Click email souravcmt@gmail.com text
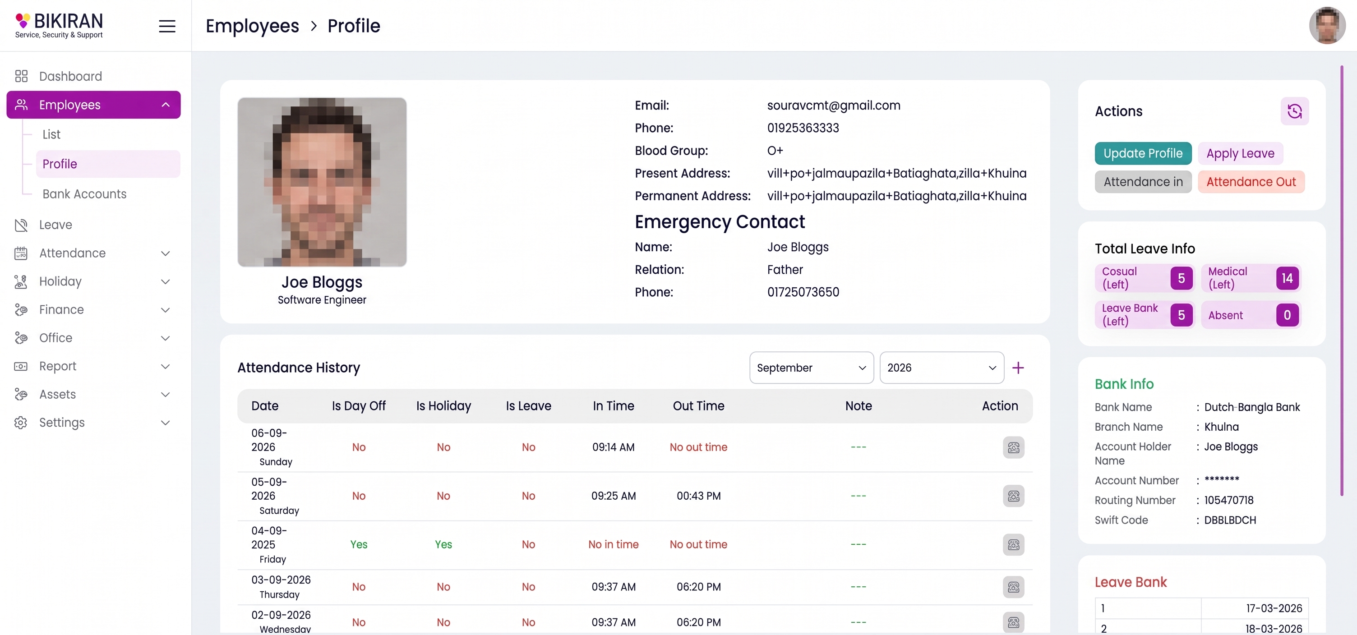Image resolution: width=1357 pixels, height=635 pixels. (833, 105)
